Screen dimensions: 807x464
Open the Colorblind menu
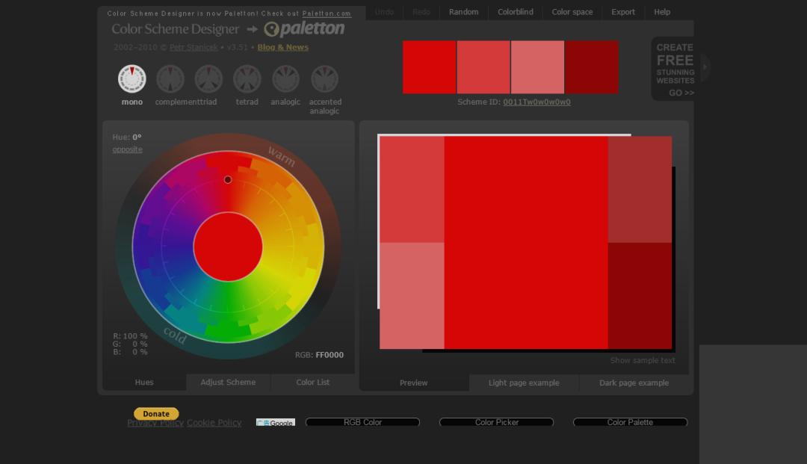click(x=515, y=12)
